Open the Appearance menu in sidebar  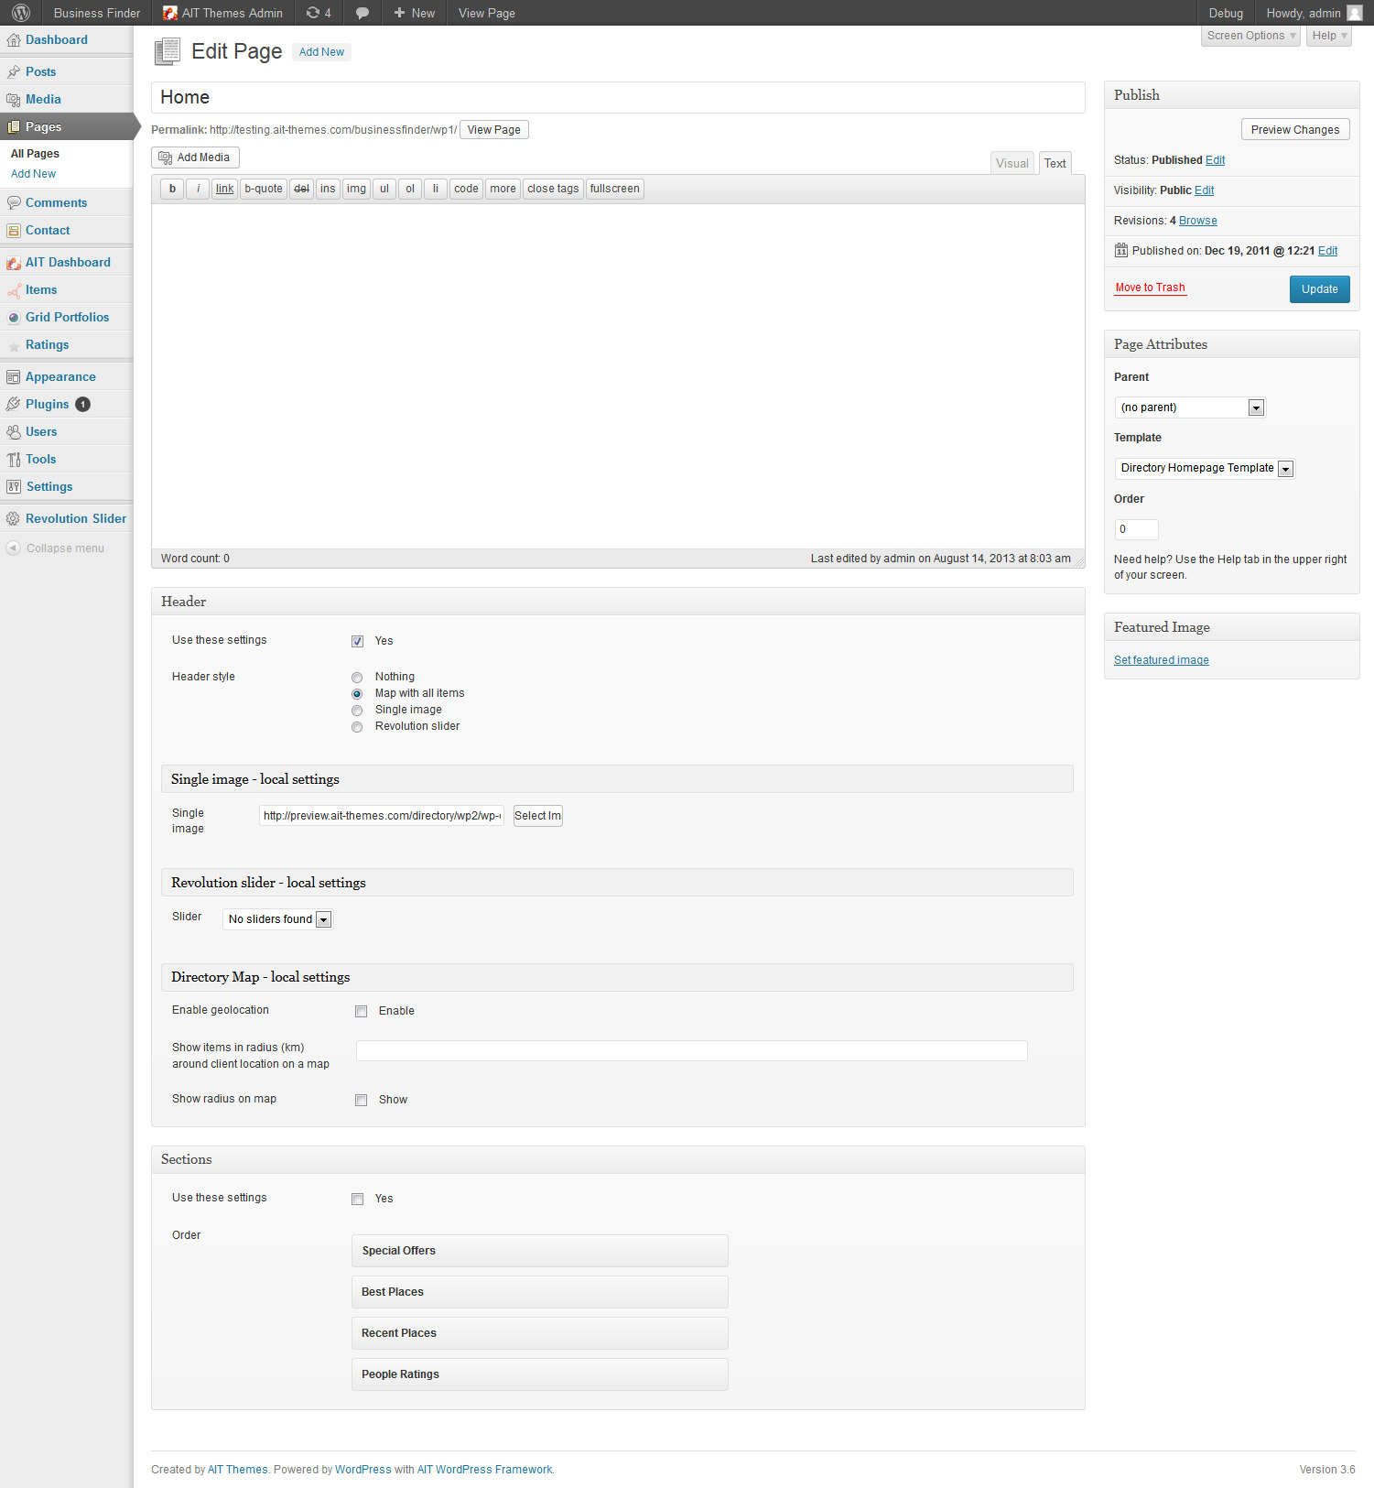pyautogui.click(x=60, y=376)
